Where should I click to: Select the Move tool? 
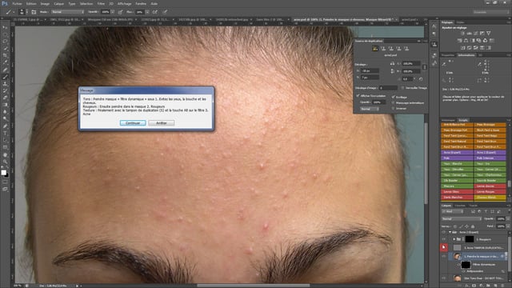[x=5, y=28]
